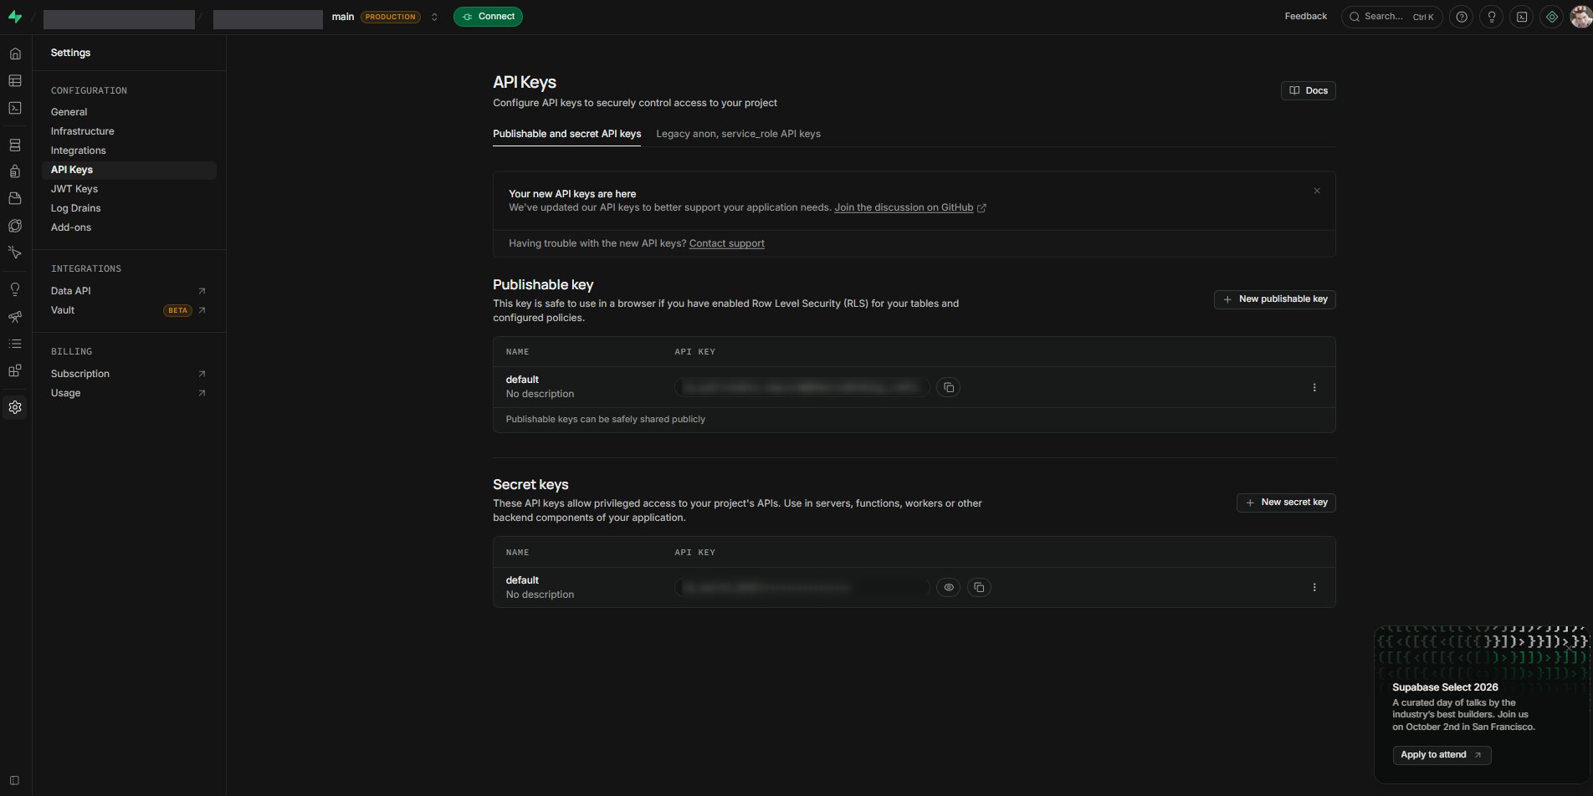
Task: Open the inline SQL editor icon in top bar
Action: [x=1521, y=17]
